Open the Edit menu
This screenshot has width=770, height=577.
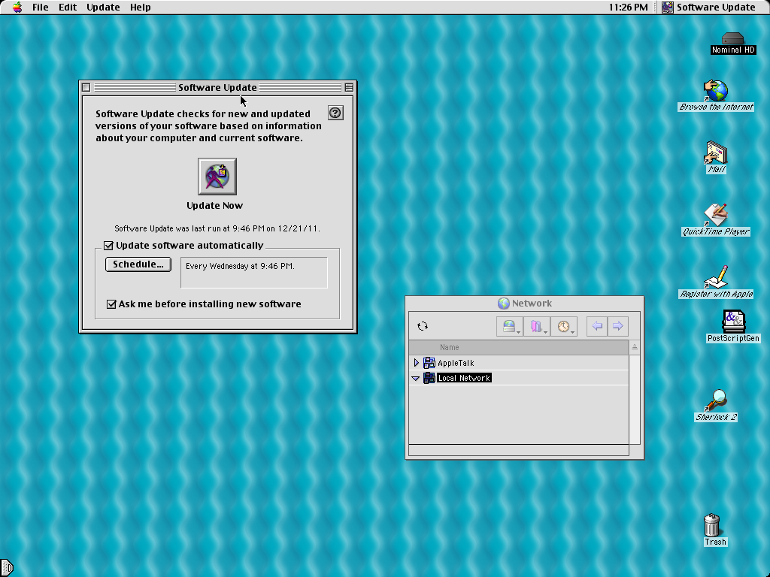[68, 8]
